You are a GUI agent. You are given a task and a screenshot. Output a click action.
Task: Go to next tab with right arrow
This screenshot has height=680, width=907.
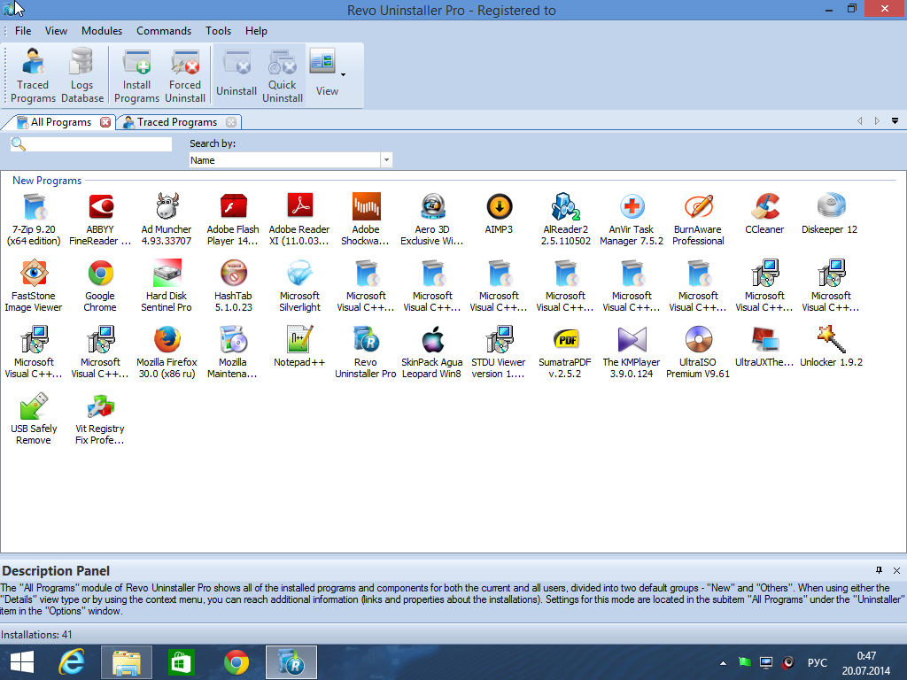[877, 120]
